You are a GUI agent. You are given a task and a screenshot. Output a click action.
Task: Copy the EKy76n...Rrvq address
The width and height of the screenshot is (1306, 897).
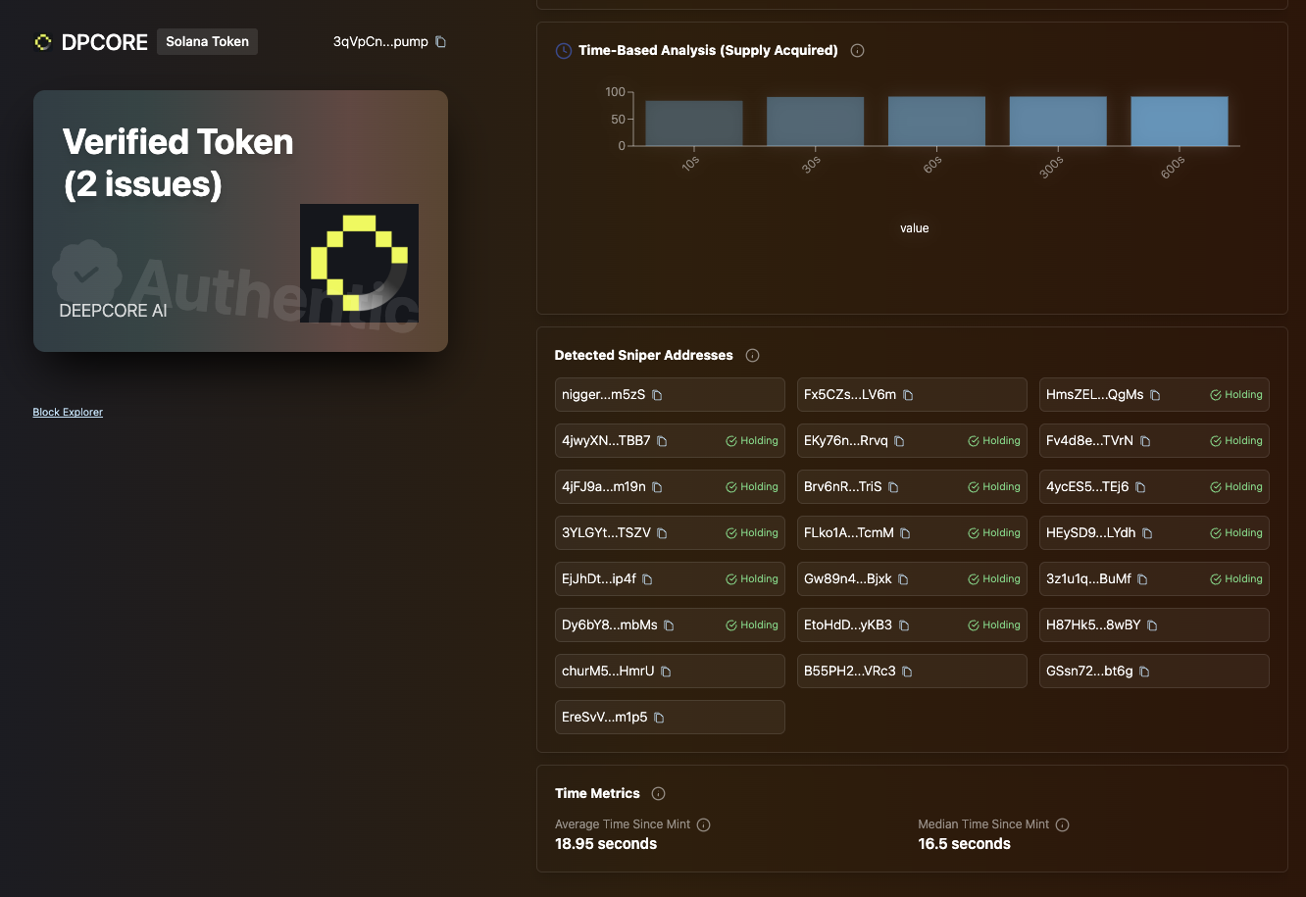pyautogui.click(x=899, y=441)
